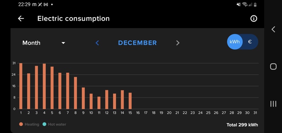Open the info icon in the header

(253, 19)
